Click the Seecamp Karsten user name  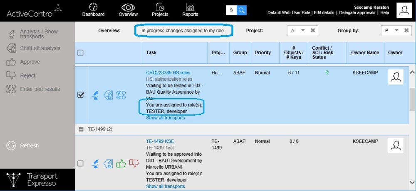pos(372,7)
